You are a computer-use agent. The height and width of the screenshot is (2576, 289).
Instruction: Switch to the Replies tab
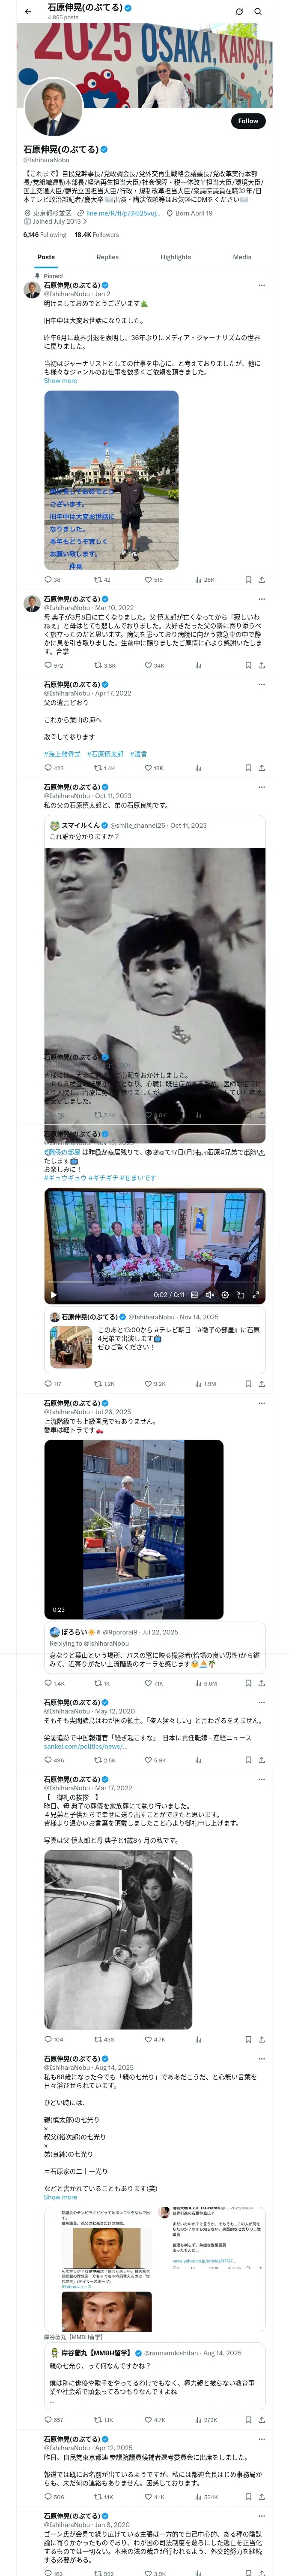coord(107,257)
